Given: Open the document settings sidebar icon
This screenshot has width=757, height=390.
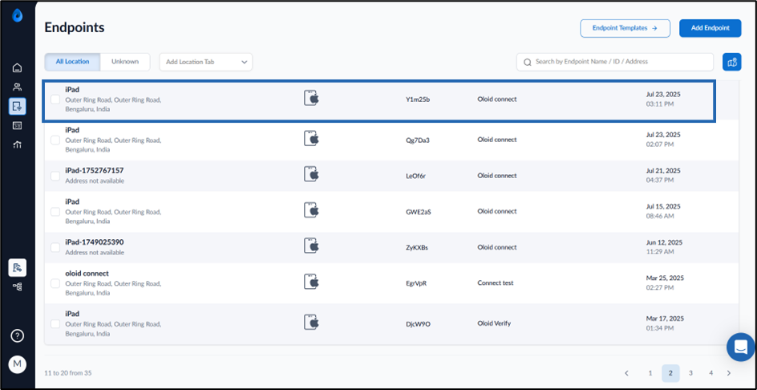Looking at the screenshot, I should pyautogui.click(x=18, y=267).
